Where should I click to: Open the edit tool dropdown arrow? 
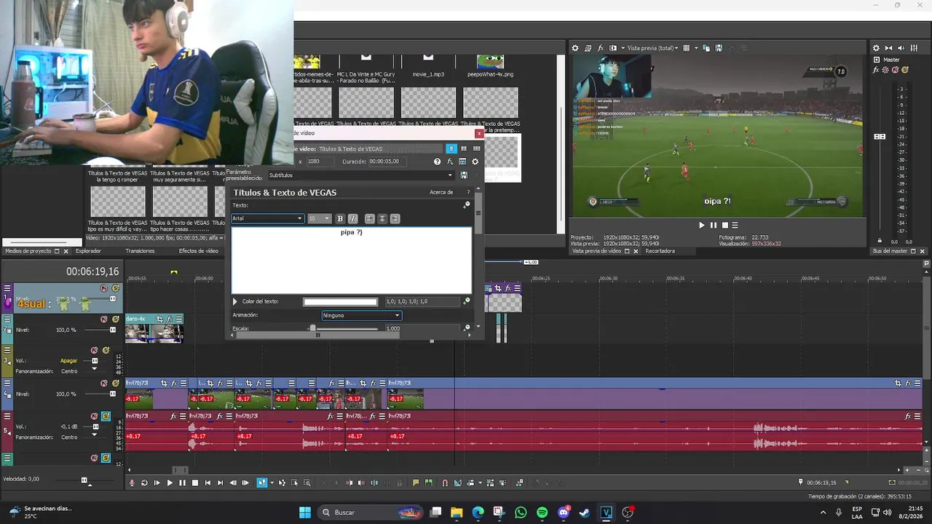(272, 483)
